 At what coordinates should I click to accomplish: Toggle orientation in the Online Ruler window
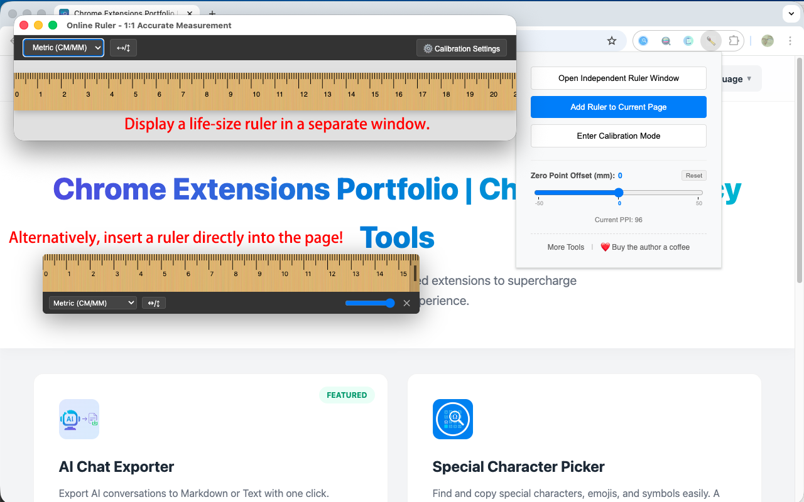[x=123, y=48]
